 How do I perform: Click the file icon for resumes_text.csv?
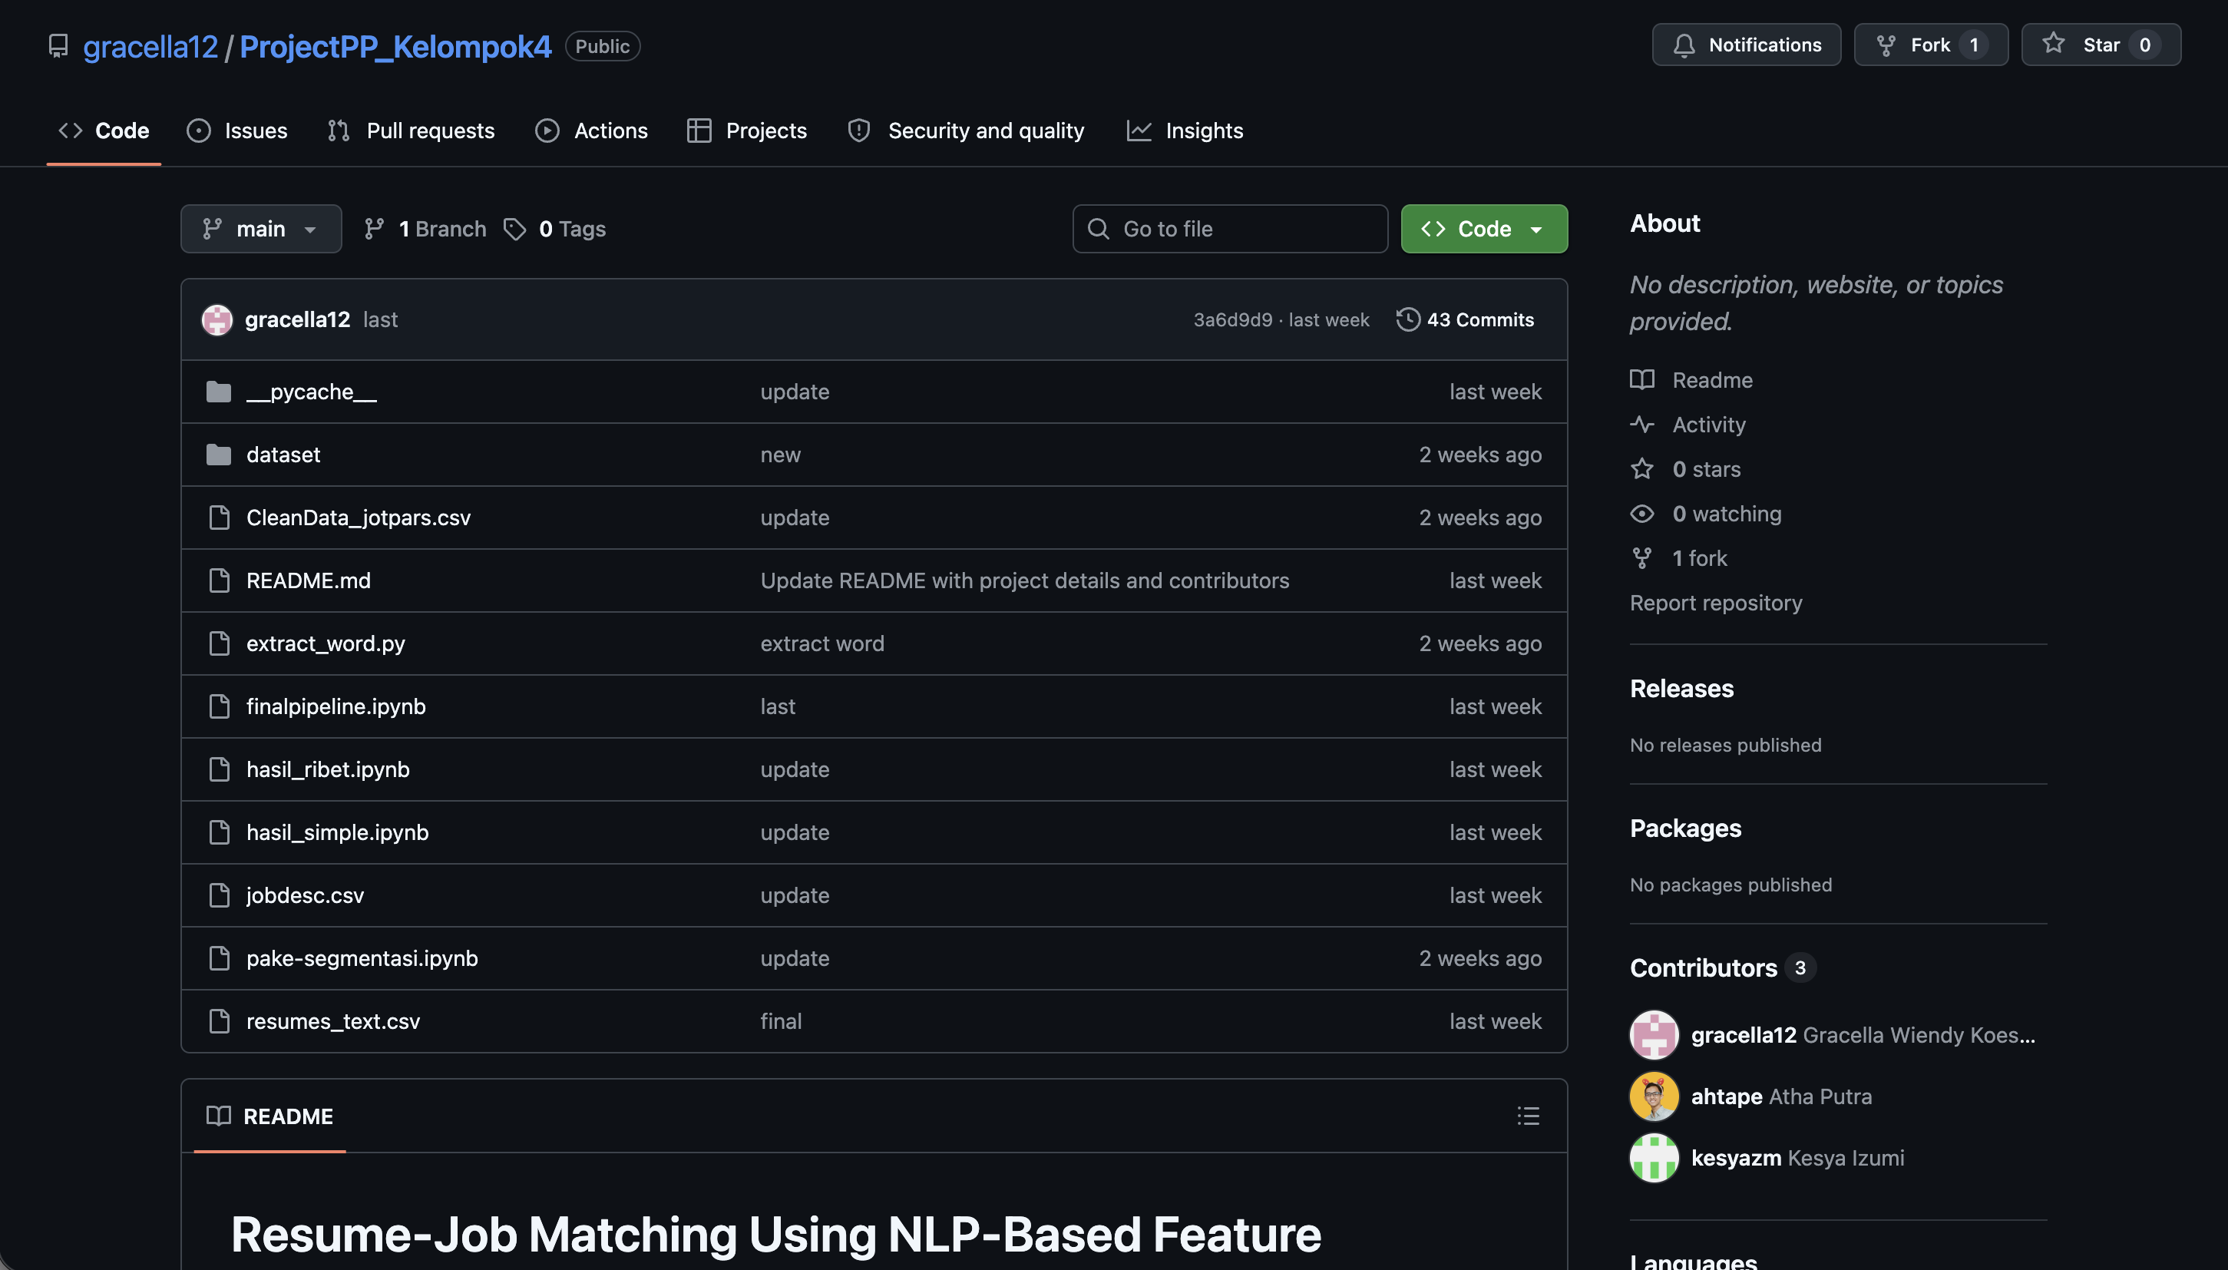click(x=219, y=1020)
